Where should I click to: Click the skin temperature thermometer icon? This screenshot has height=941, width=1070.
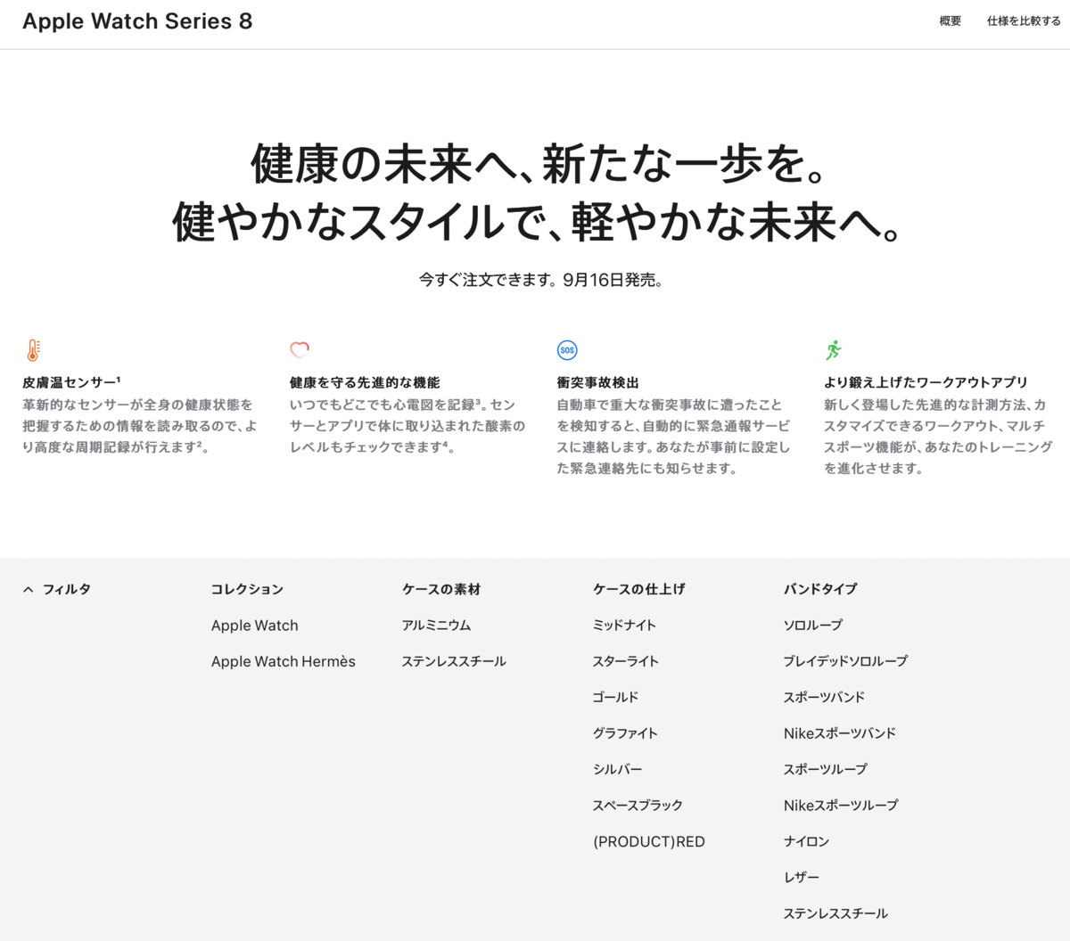(x=33, y=350)
